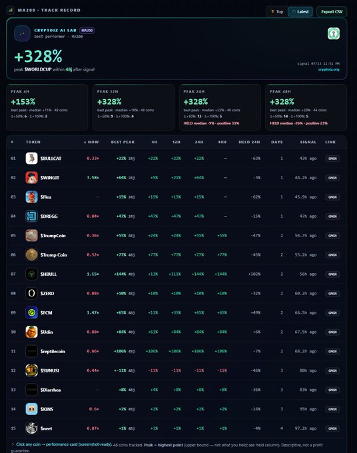Sort by the BEST PEAK column header
The width and height of the screenshot is (357, 453).
click(x=123, y=142)
